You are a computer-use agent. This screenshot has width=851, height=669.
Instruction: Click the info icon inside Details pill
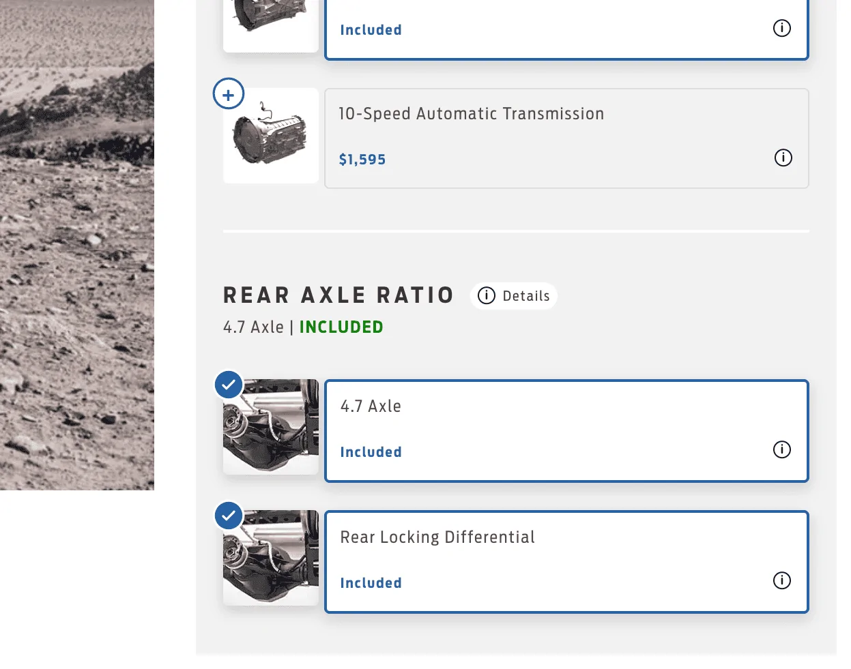pyautogui.click(x=487, y=296)
